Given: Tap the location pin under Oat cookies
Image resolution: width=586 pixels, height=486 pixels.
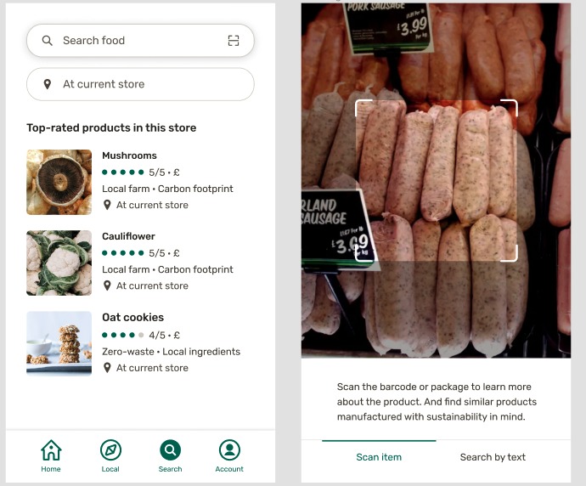Looking at the screenshot, I should pyautogui.click(x=107, y=368).
